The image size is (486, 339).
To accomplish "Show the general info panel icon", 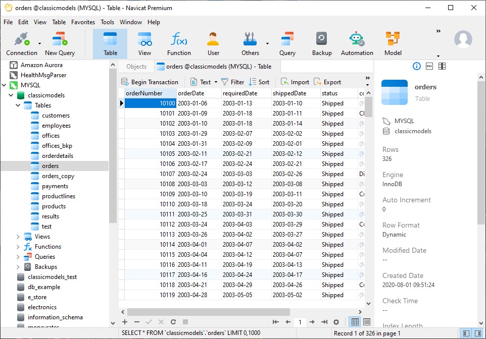I will pos(417,66).
